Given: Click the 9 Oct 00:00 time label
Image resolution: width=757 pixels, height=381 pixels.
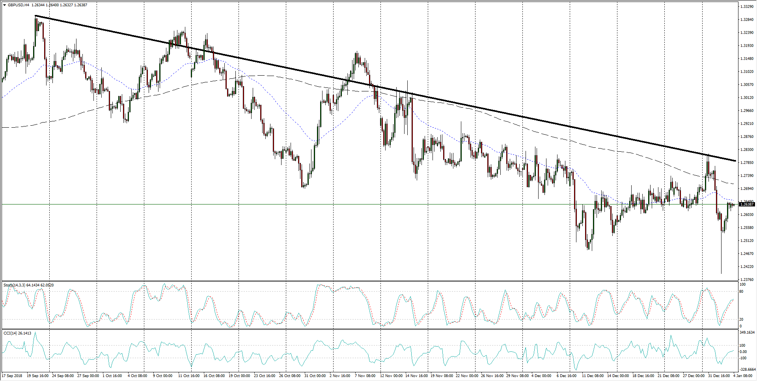Looking at the screenshot, I should 163,376.
